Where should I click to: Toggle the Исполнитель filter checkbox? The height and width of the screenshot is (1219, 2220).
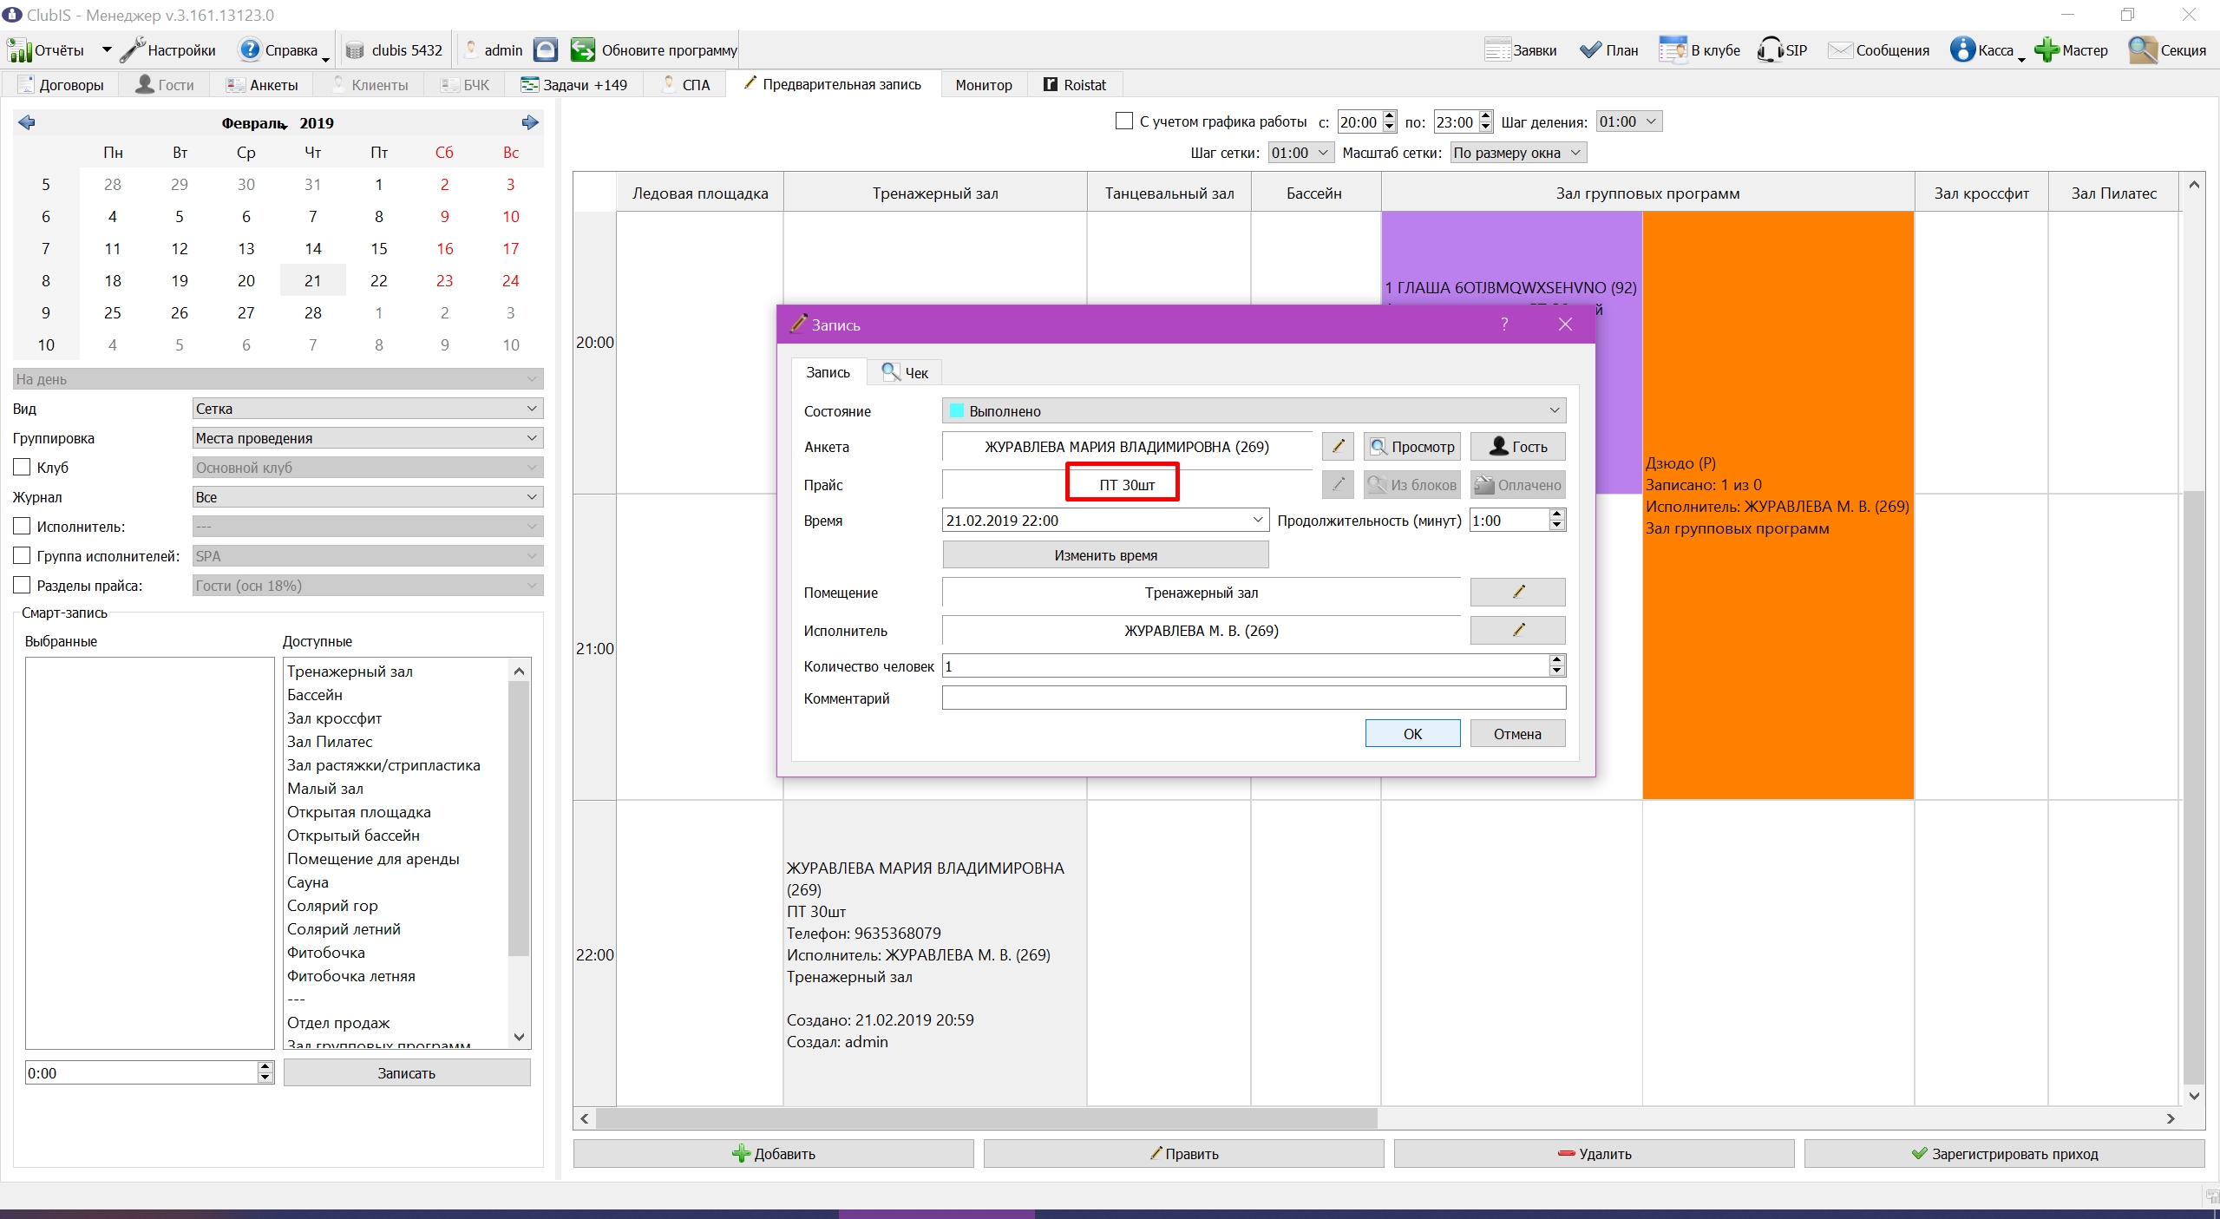[x=23, y=527]
